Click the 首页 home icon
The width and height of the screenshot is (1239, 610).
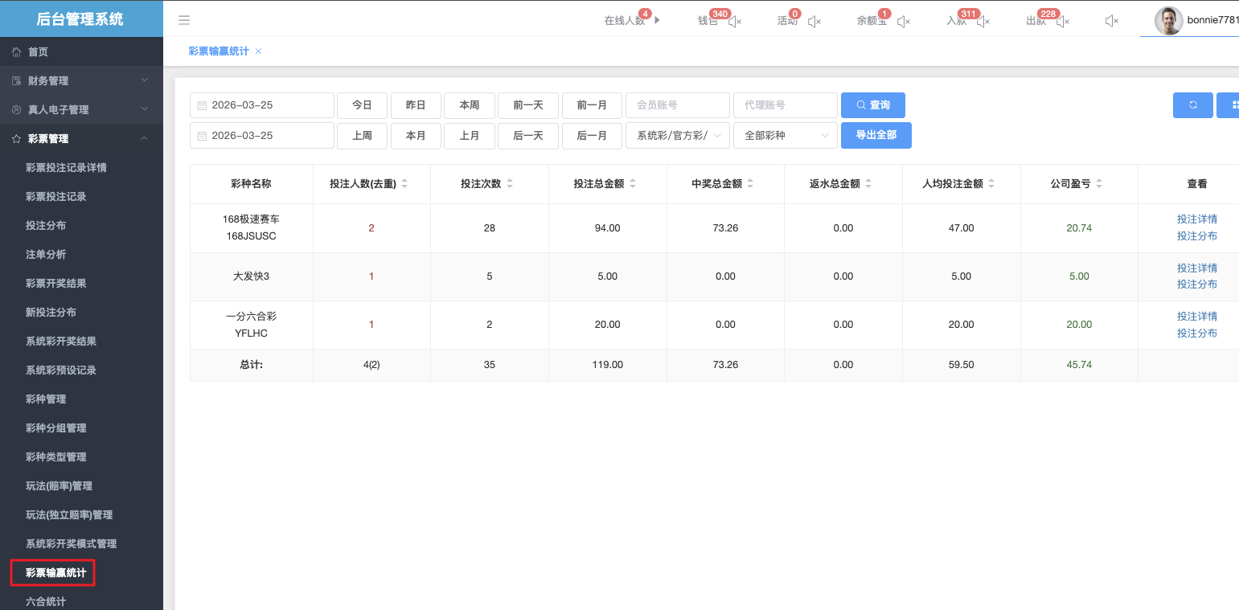tap(16, 52)
